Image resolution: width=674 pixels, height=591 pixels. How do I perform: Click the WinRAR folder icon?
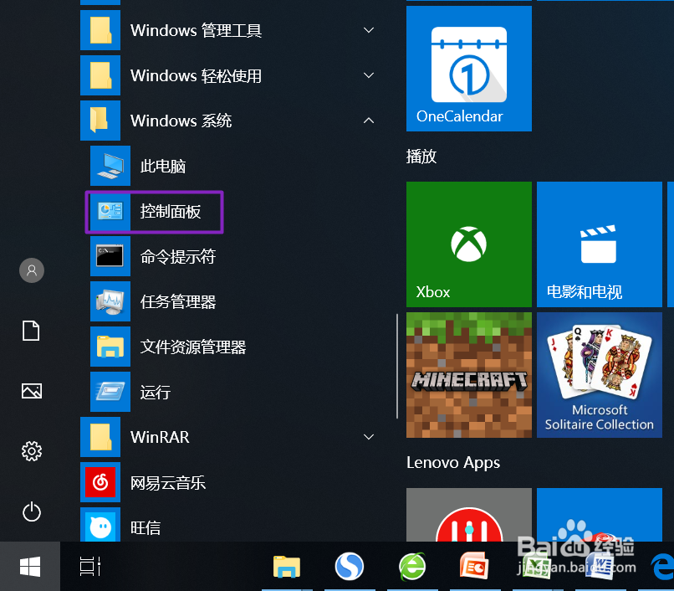click(x=100, y=437)
